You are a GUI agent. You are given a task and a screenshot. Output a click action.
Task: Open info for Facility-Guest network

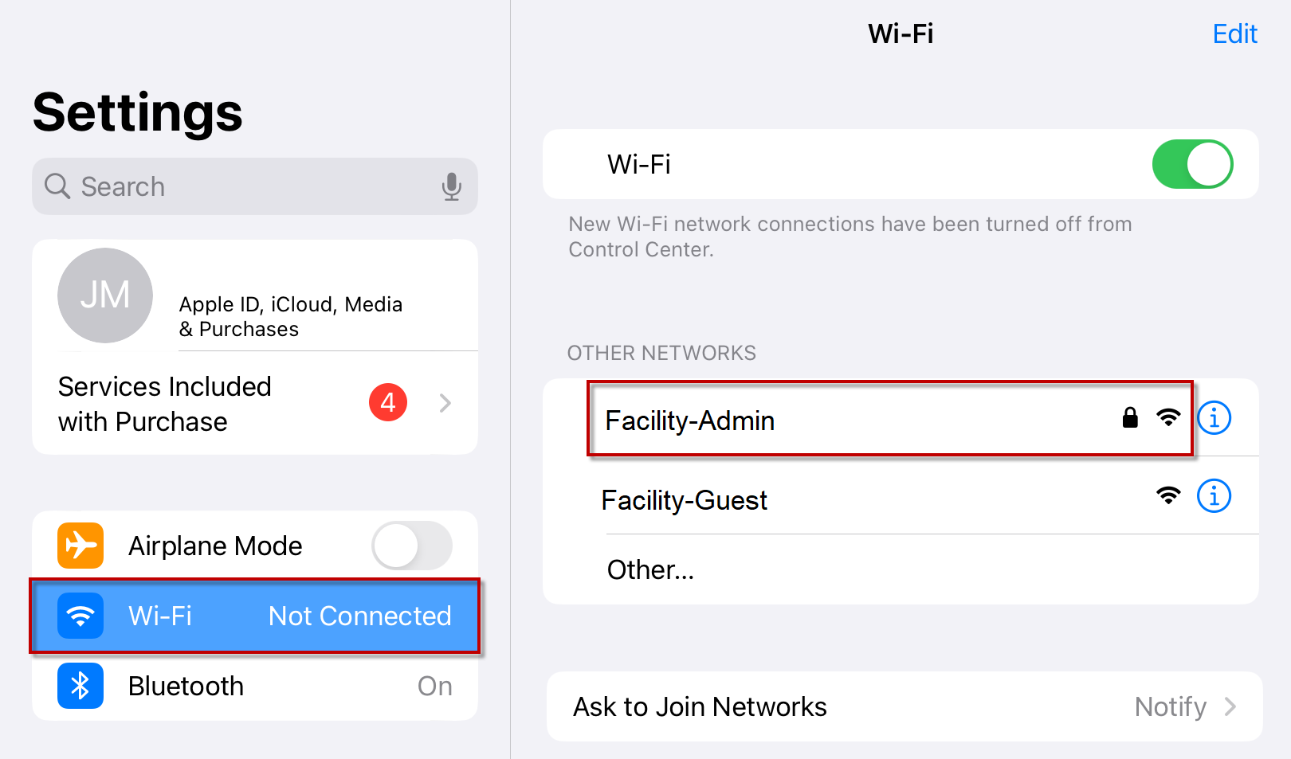point(1214,496)
